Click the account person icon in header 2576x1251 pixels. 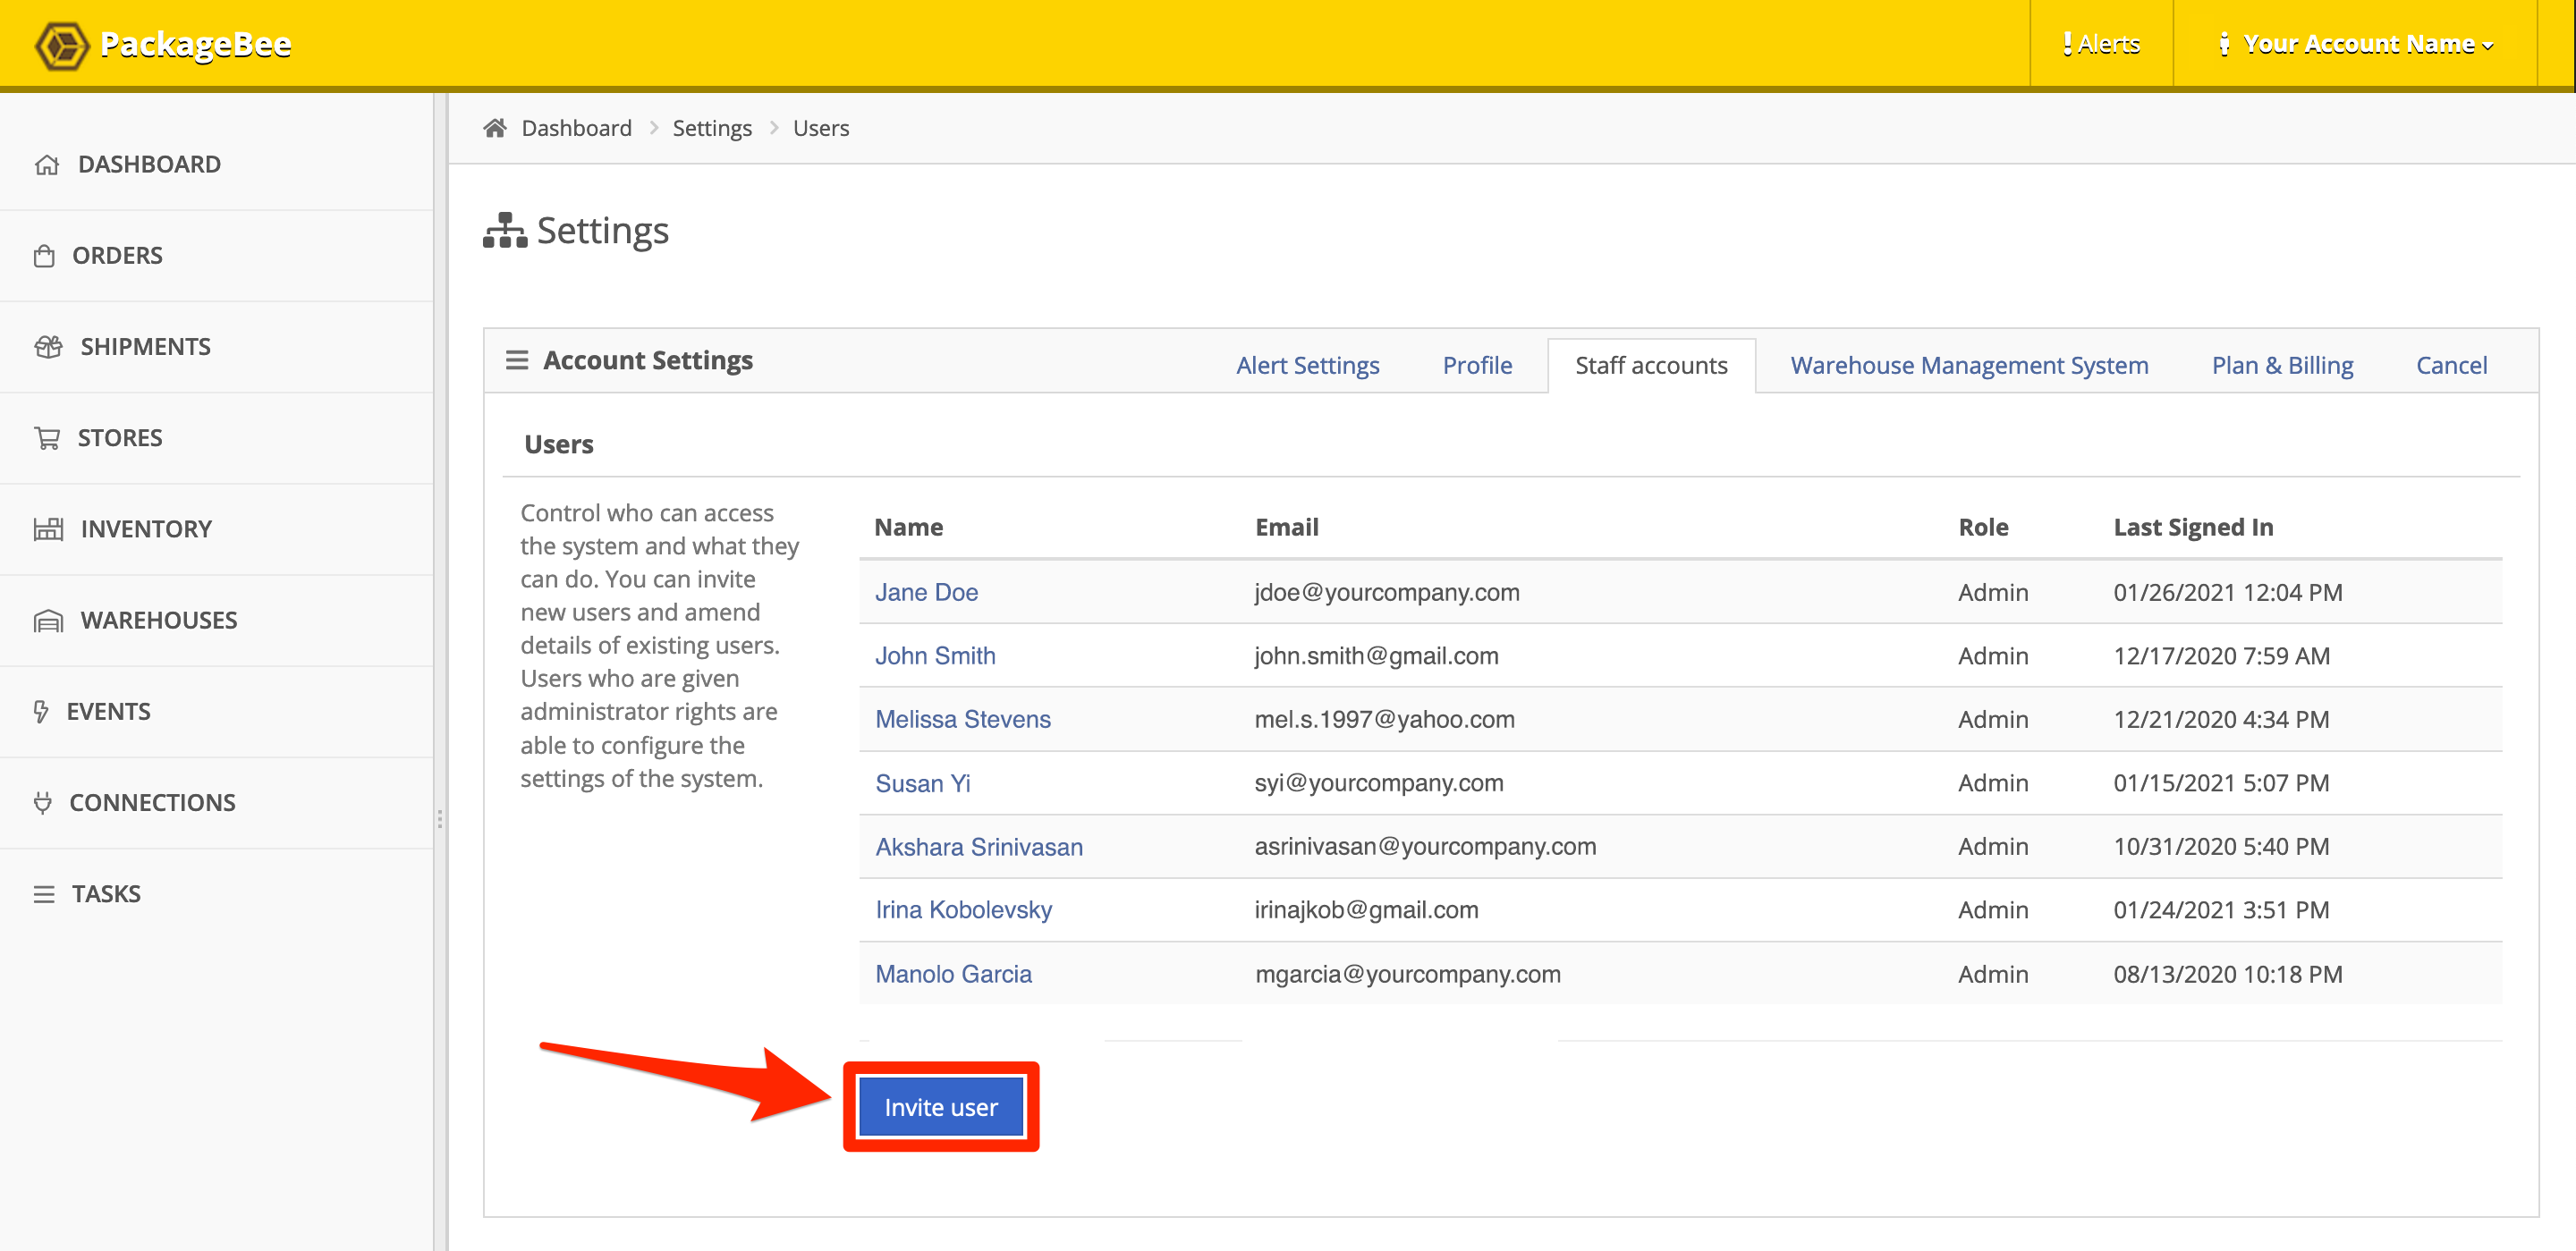click(x=2223, y=44)
